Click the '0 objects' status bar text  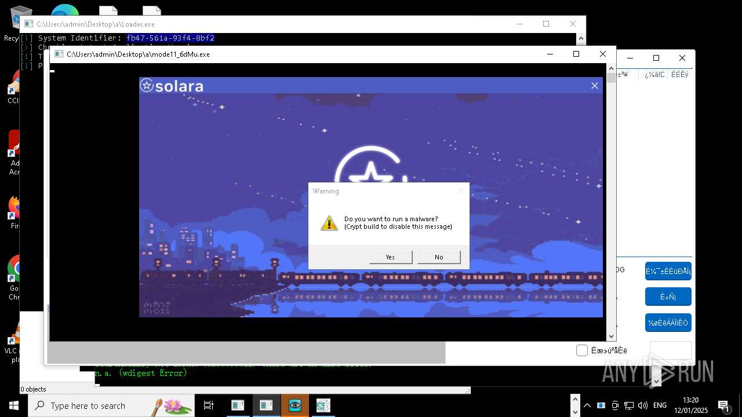(x=33, y=389)
